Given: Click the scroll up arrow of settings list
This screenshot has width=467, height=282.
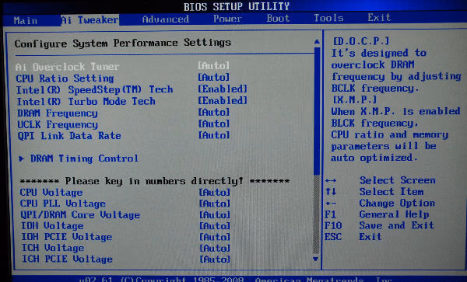Looking at the screenshot, I should [317, 41].
